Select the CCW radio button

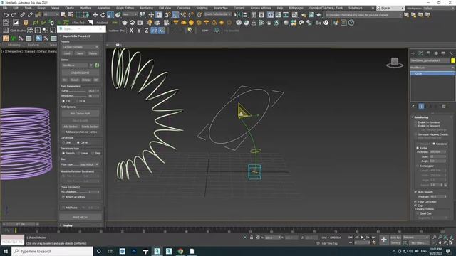pos(77,101)
